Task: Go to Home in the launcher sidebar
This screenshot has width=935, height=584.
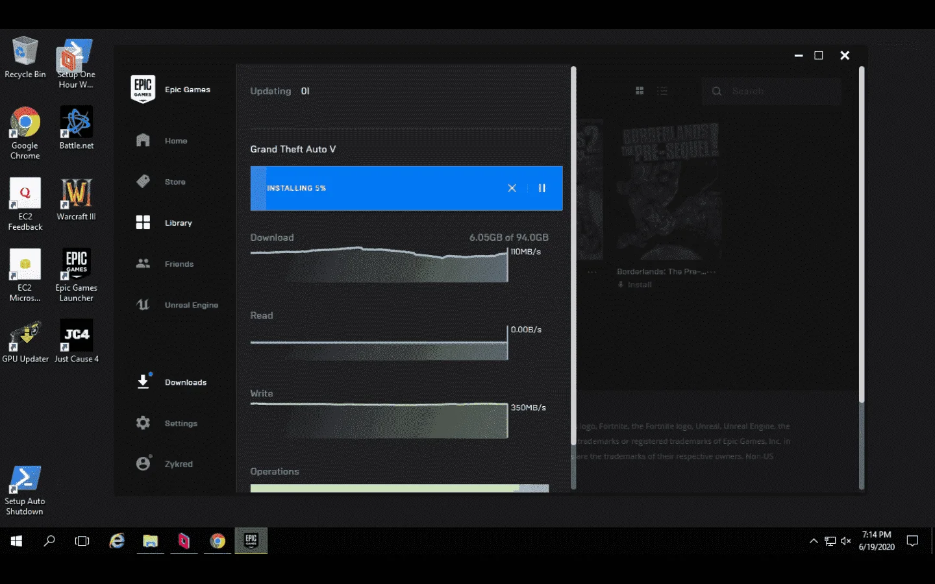Action: (x=175, y=141)
